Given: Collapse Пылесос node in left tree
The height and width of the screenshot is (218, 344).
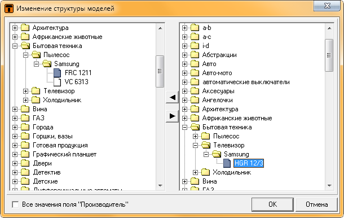Looking at the screenshot, I should pyautogui.click(x=25, y=55).
